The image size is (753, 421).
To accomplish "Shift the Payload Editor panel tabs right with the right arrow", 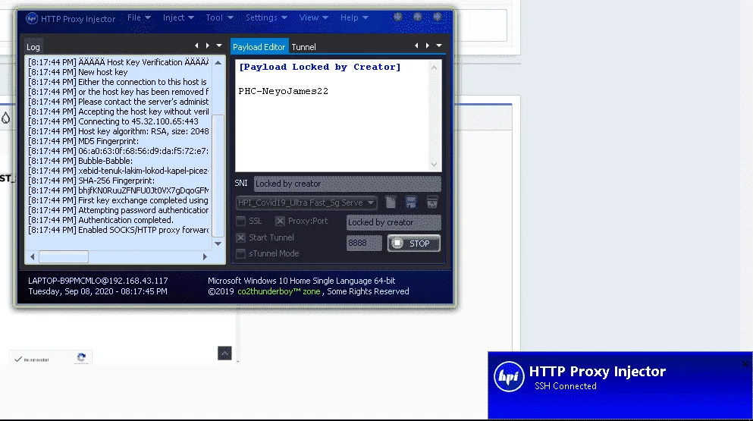I will click(x=428, y=46).
